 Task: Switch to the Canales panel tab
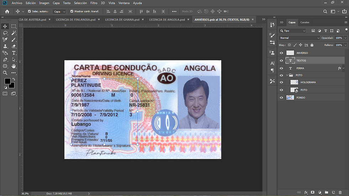tap(305, 22)
